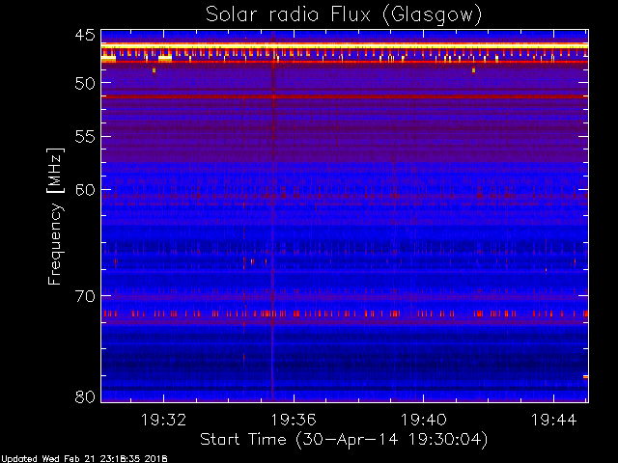Select the 45 frequency tick label
This screenshot has width=618, height=463.
tap(85, 35)
